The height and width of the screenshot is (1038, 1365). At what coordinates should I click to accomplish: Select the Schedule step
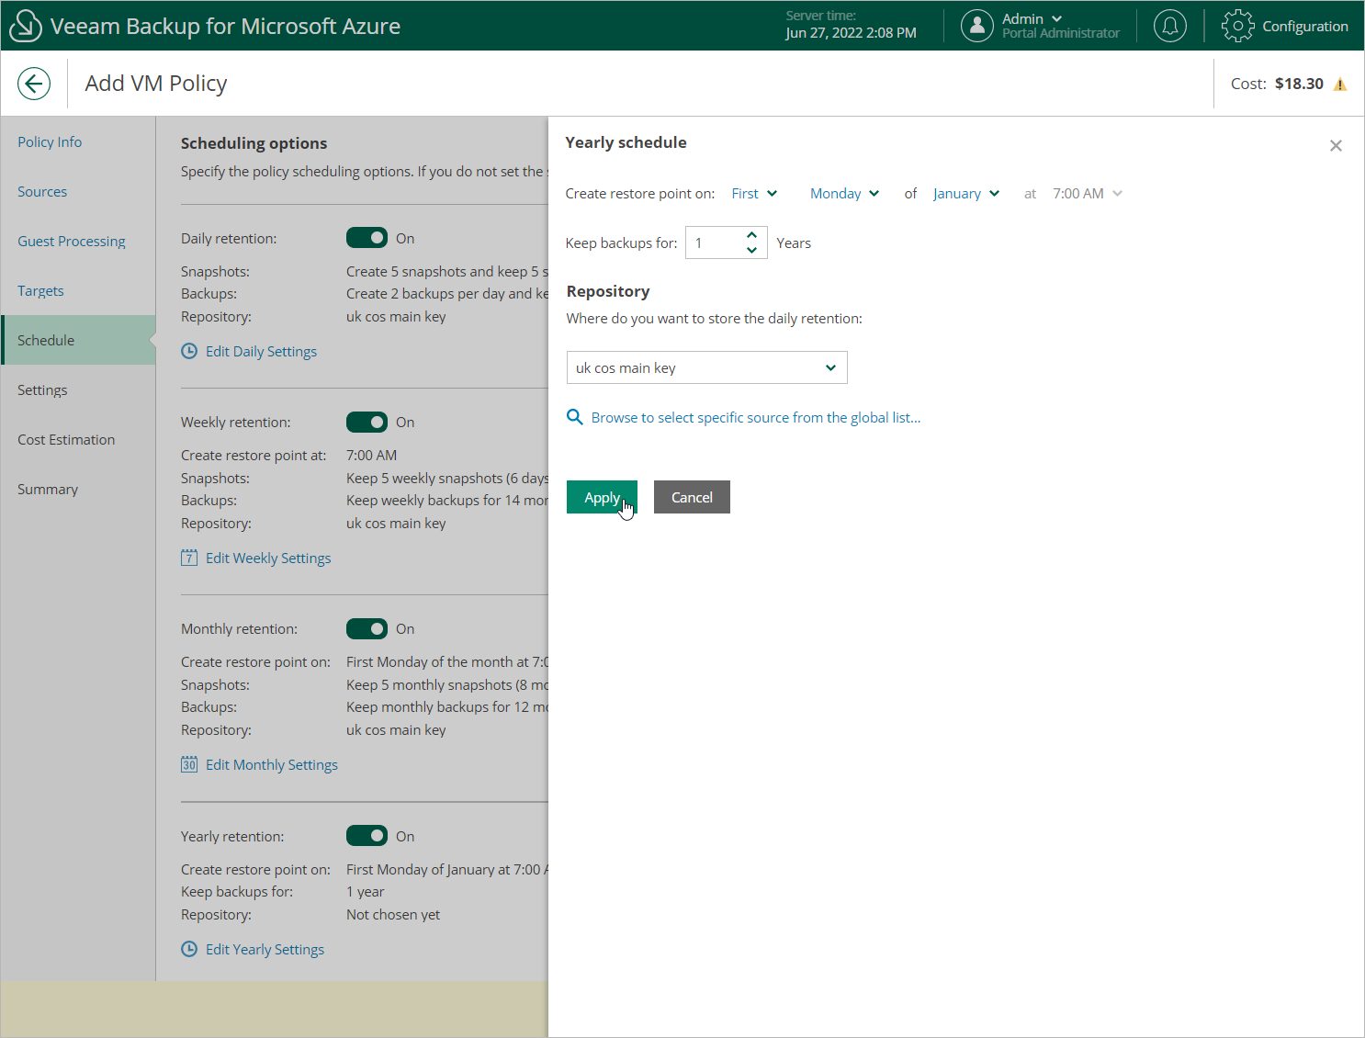pyautogui.click(x=78, y=340)
